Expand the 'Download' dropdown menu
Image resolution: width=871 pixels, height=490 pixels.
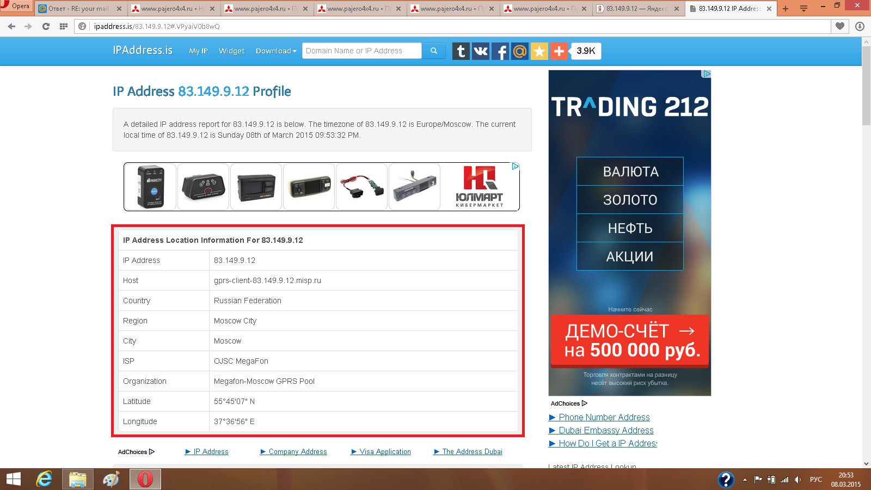click(276, 51)
